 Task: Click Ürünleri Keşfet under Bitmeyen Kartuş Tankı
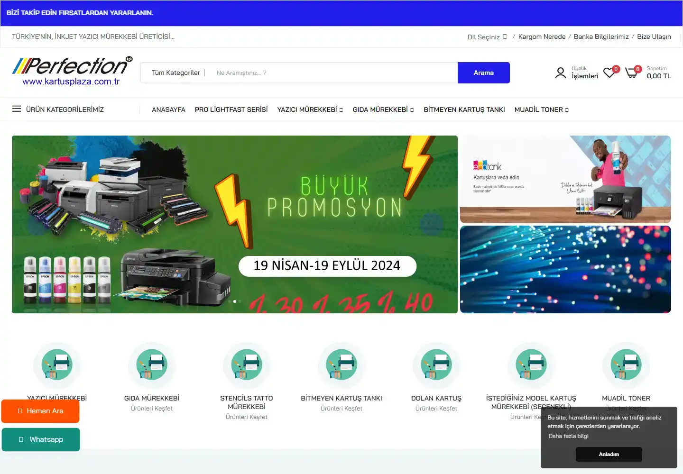pos(341,409)
